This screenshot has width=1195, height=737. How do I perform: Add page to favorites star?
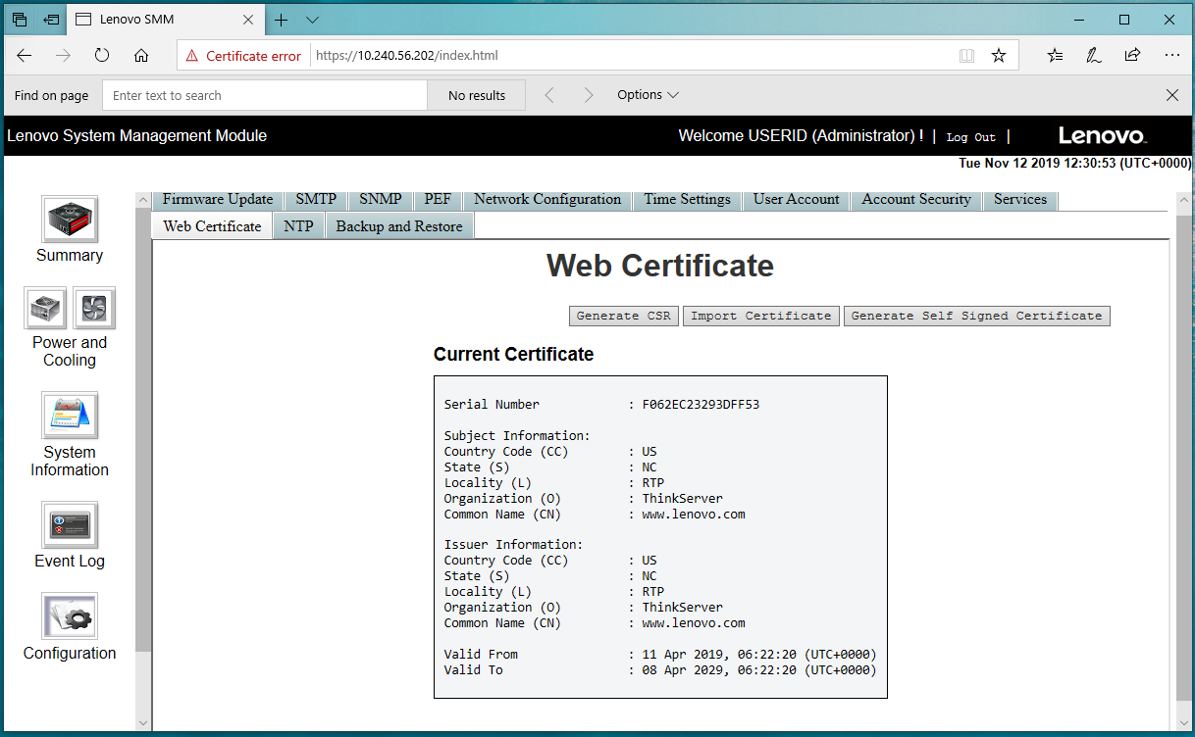pos(999,56)
